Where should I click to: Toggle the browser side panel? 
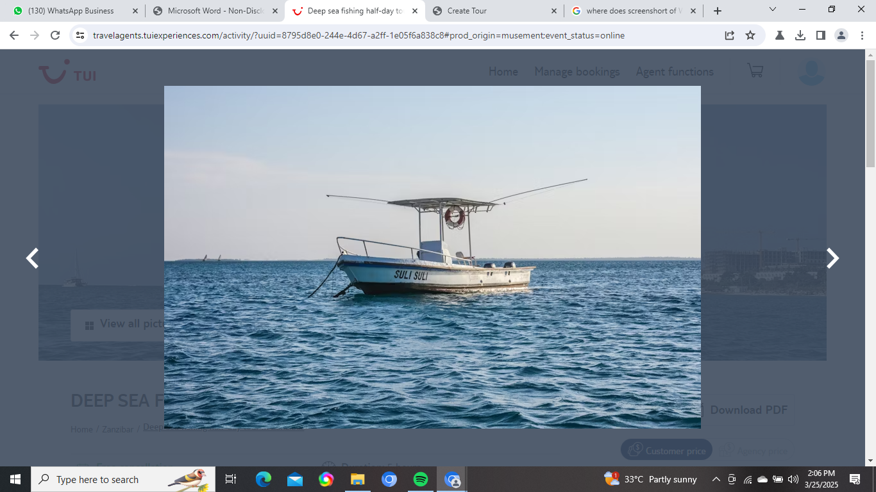point(821,35)
